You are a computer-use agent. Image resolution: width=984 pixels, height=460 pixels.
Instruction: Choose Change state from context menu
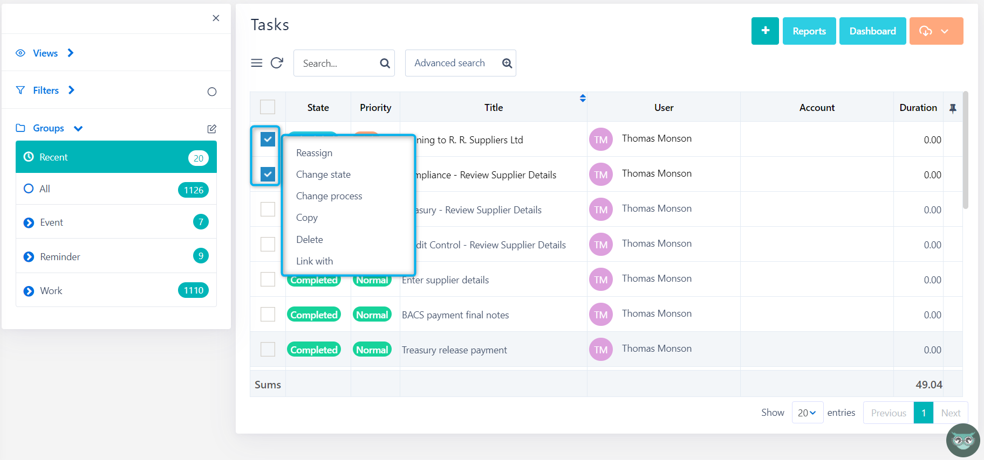(323, 175)
